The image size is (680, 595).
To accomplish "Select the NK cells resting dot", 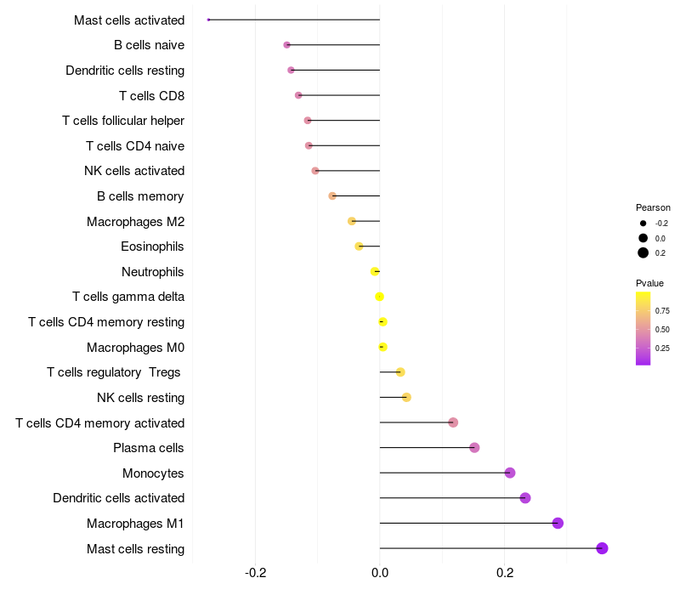I will pos(406,397).
